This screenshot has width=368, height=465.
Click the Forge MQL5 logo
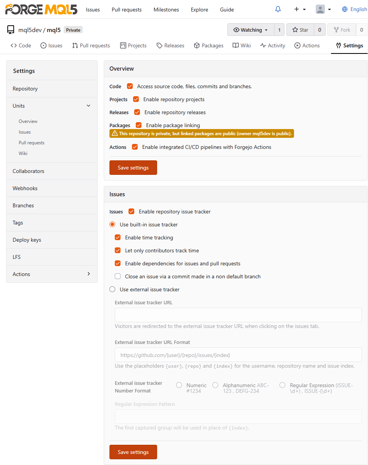click(x=41, y=9)
